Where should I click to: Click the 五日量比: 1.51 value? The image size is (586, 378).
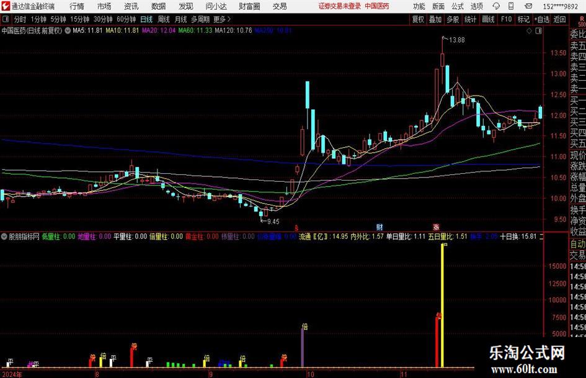(x=447, y=236)
